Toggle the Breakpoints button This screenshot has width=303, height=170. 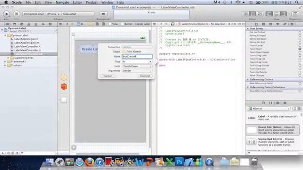pyautogui.click(x=103, y=14)
